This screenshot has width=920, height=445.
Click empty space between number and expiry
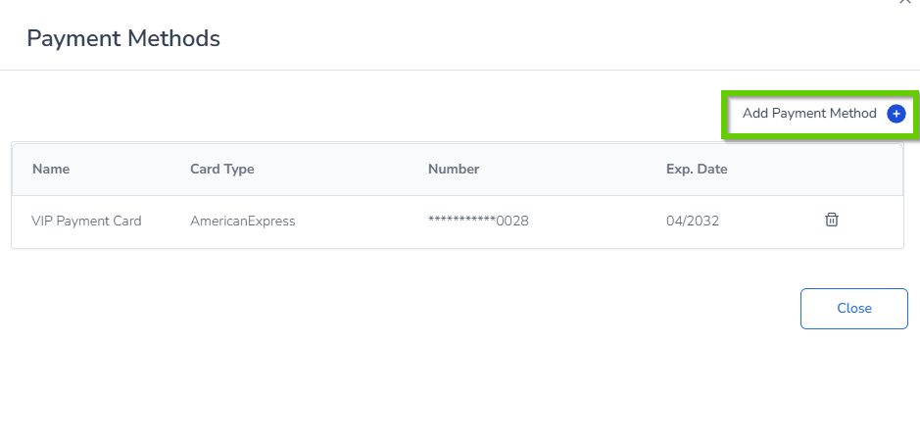tap(598, 221)
